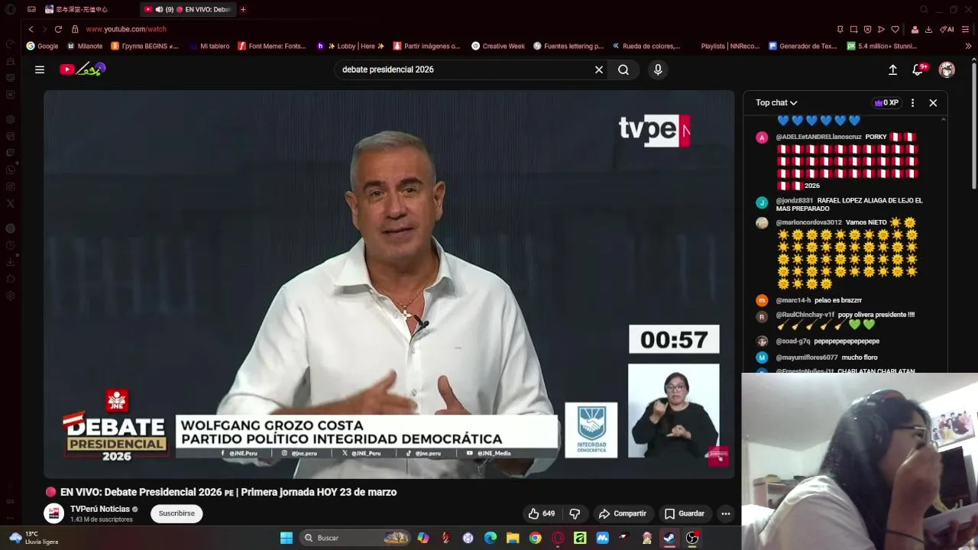This screenshot has width=978, height=550.
Task: Open the TVPerú Noticias channel avatar
Action: point(53,513)
